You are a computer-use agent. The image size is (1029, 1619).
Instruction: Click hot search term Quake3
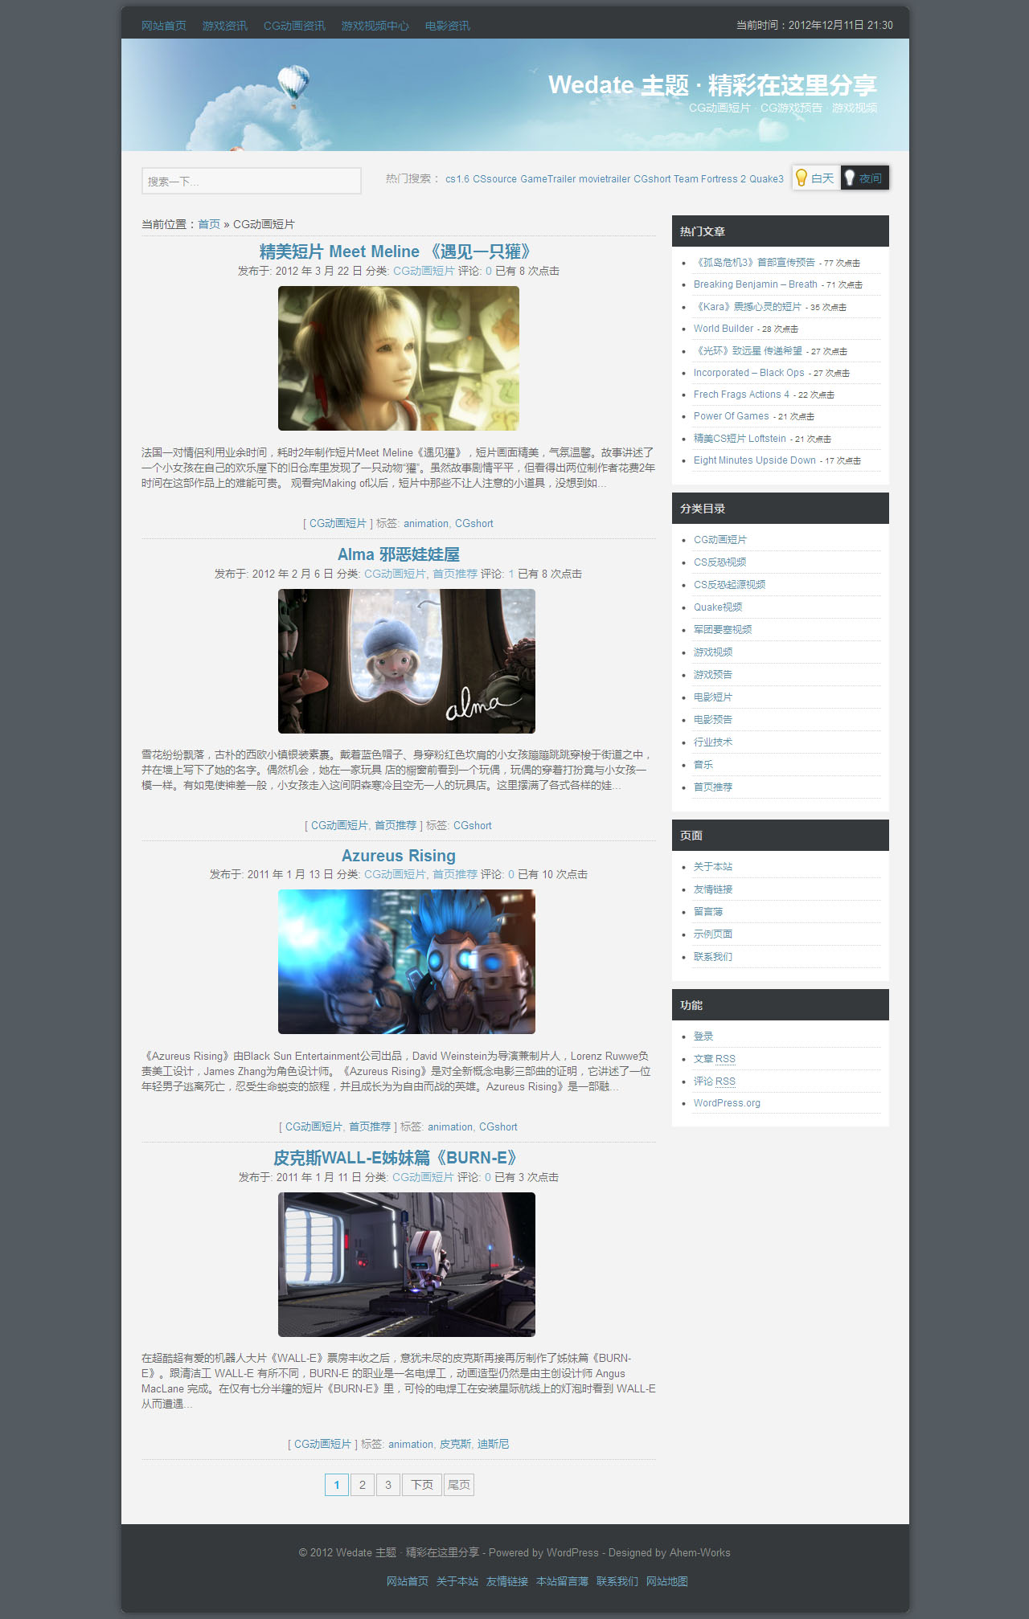(x=766, y=179)
